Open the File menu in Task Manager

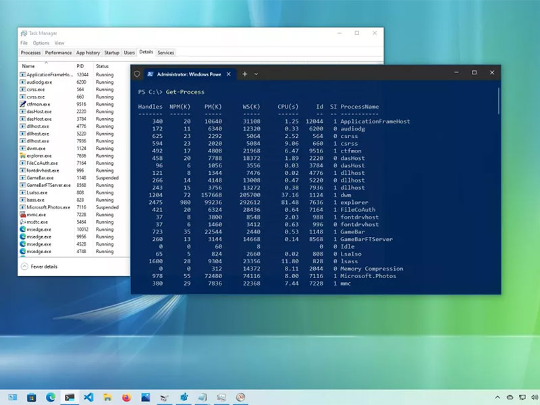pos(24,43)
